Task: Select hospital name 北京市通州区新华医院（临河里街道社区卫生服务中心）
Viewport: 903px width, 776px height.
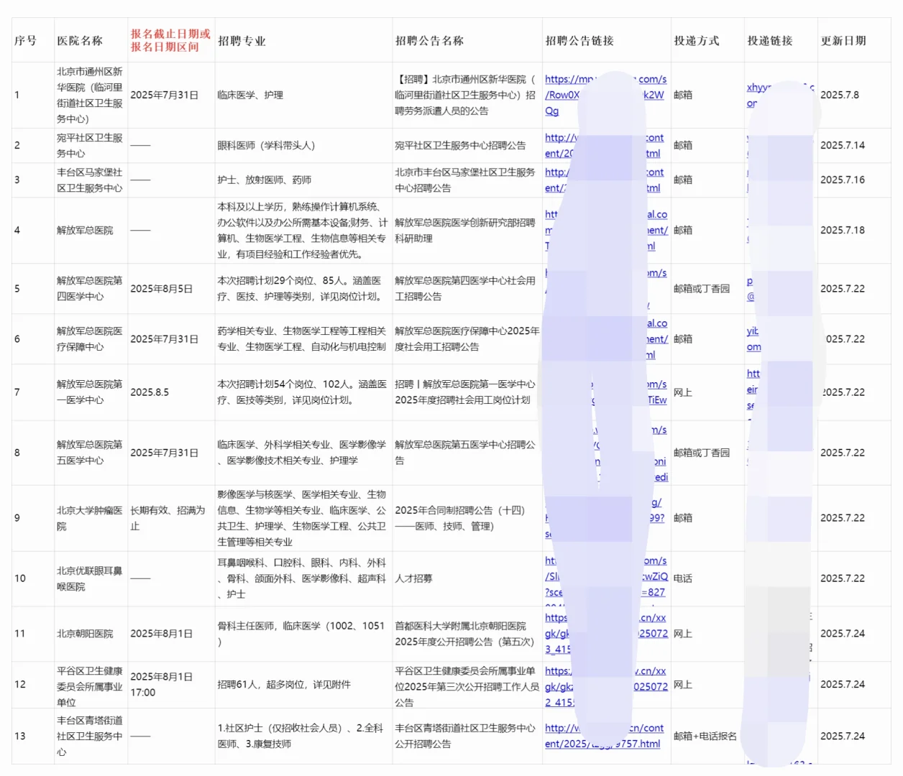Action: tap(90, 95)
